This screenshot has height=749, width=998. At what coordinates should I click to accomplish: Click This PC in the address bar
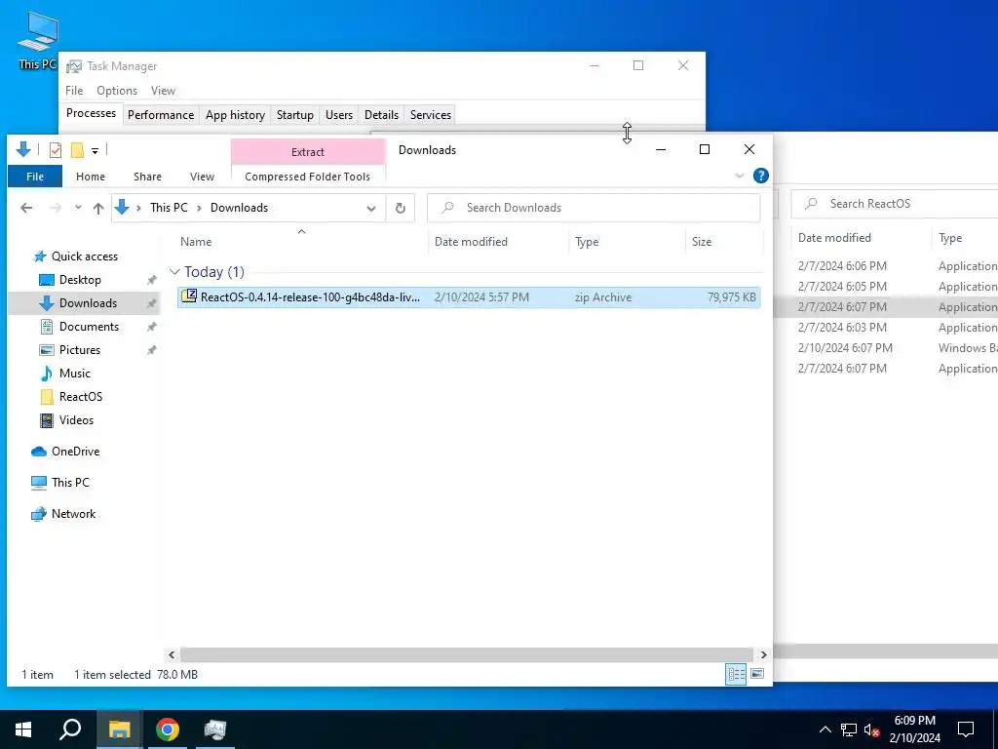[169, 208]
